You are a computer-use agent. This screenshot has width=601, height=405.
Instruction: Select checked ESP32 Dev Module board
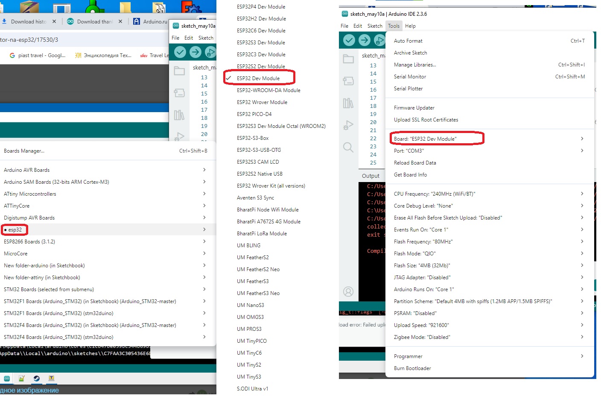[258, 78]
